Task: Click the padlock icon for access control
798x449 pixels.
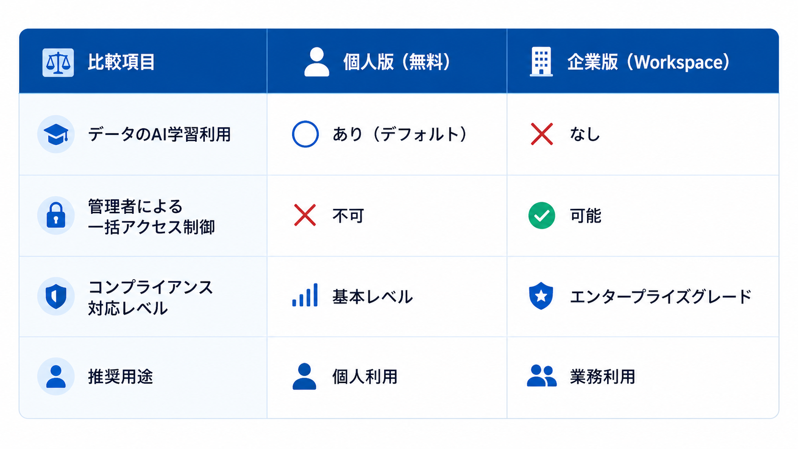Action: click(x=56, y=215)
